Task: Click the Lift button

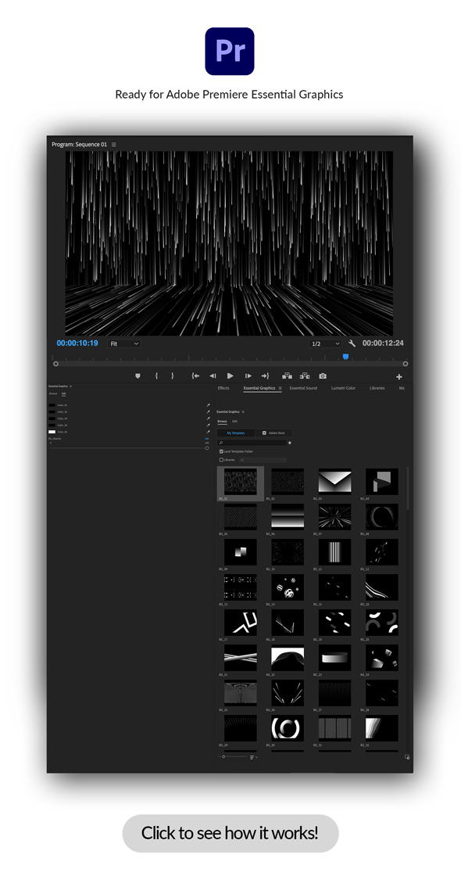Action: [288, 376]
